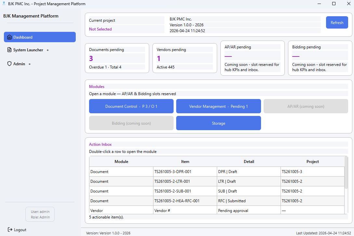
Task: Open the Storage module
Action: point(218,123)
